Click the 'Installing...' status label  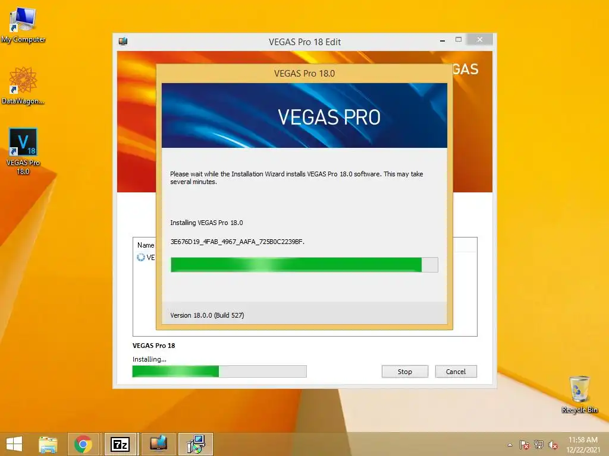[x=149, y=359]
